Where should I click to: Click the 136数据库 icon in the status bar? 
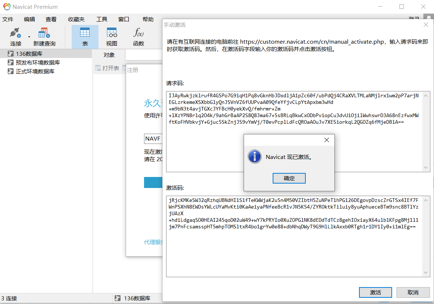pos(117,298)
